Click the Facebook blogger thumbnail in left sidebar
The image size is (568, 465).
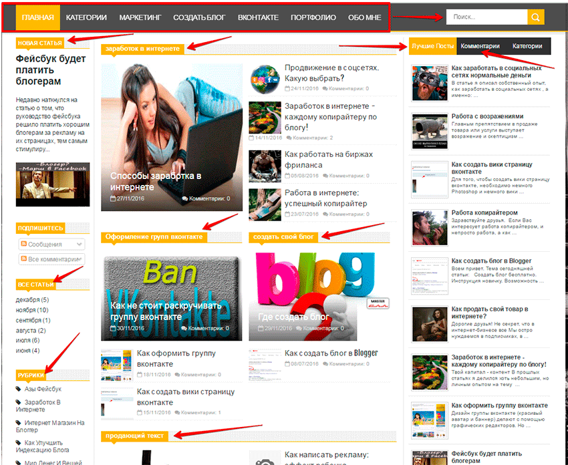coord(53,184)
